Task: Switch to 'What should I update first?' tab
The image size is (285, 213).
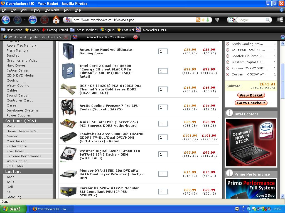Action: coord(36,37)
